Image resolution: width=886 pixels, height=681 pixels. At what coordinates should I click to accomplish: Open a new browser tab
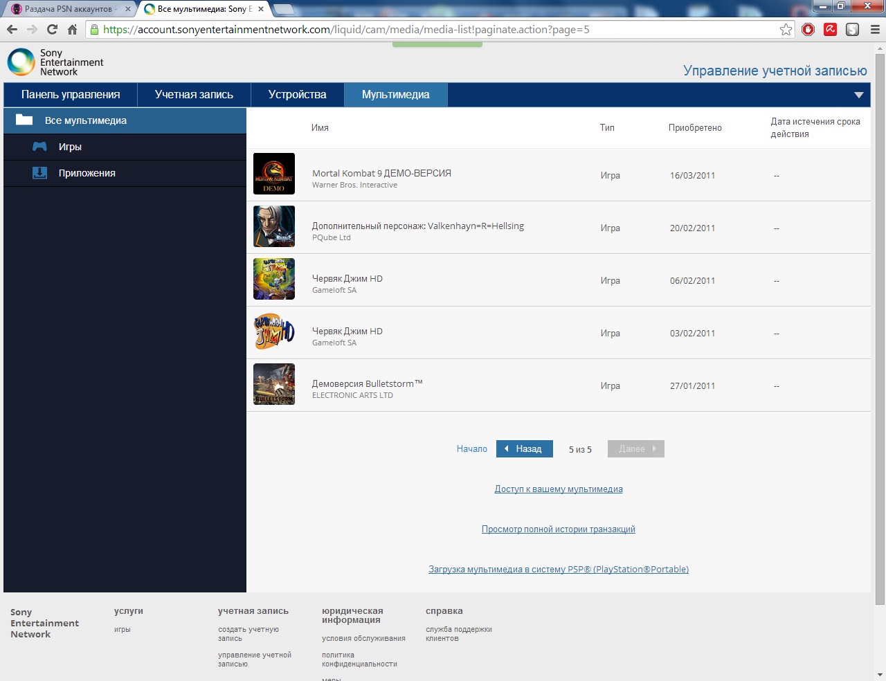click(x=284, y=10)
